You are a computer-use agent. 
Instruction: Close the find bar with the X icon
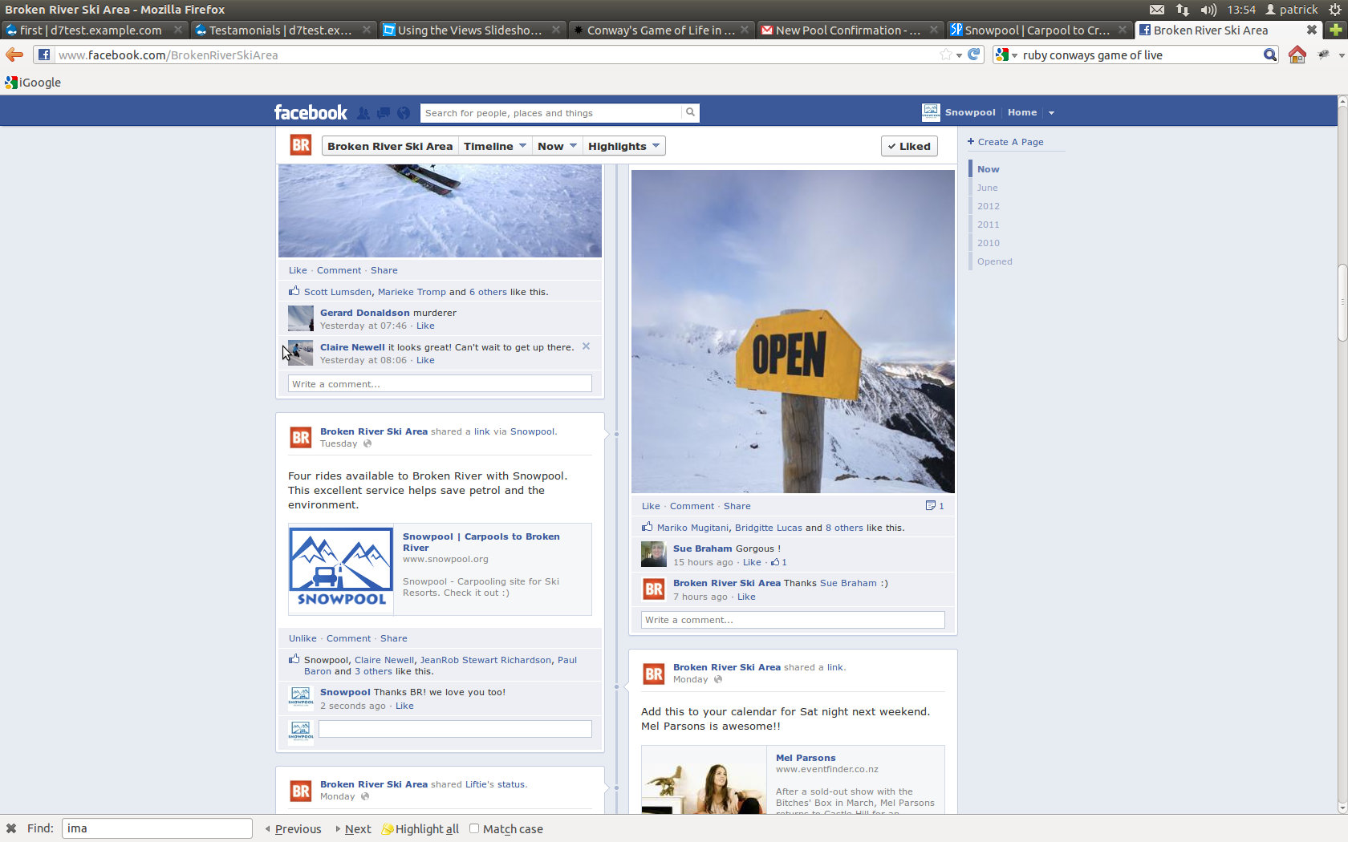(x=11, y=828)
